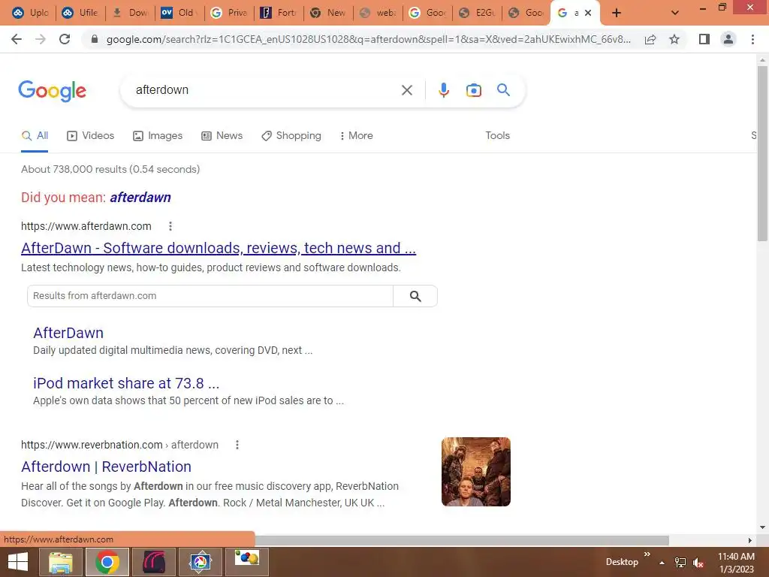Open the Tools search options
This screenshot has width=769, height=577.
497,136
